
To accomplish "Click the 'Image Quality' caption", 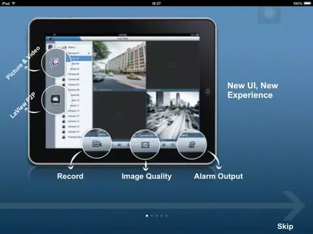I will point(147,176).
